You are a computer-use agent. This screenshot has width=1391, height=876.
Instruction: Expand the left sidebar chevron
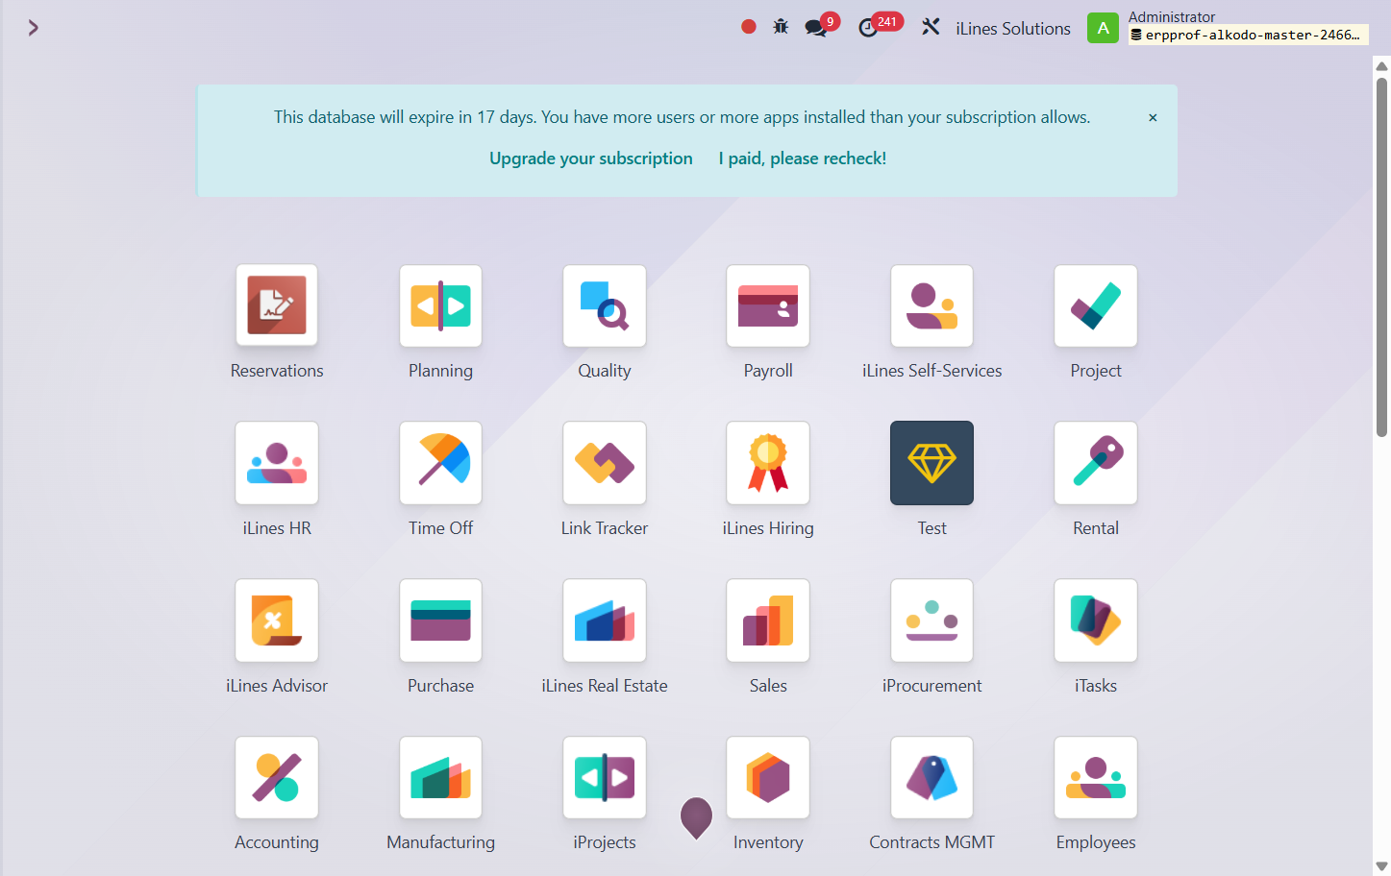click(34, 28)
